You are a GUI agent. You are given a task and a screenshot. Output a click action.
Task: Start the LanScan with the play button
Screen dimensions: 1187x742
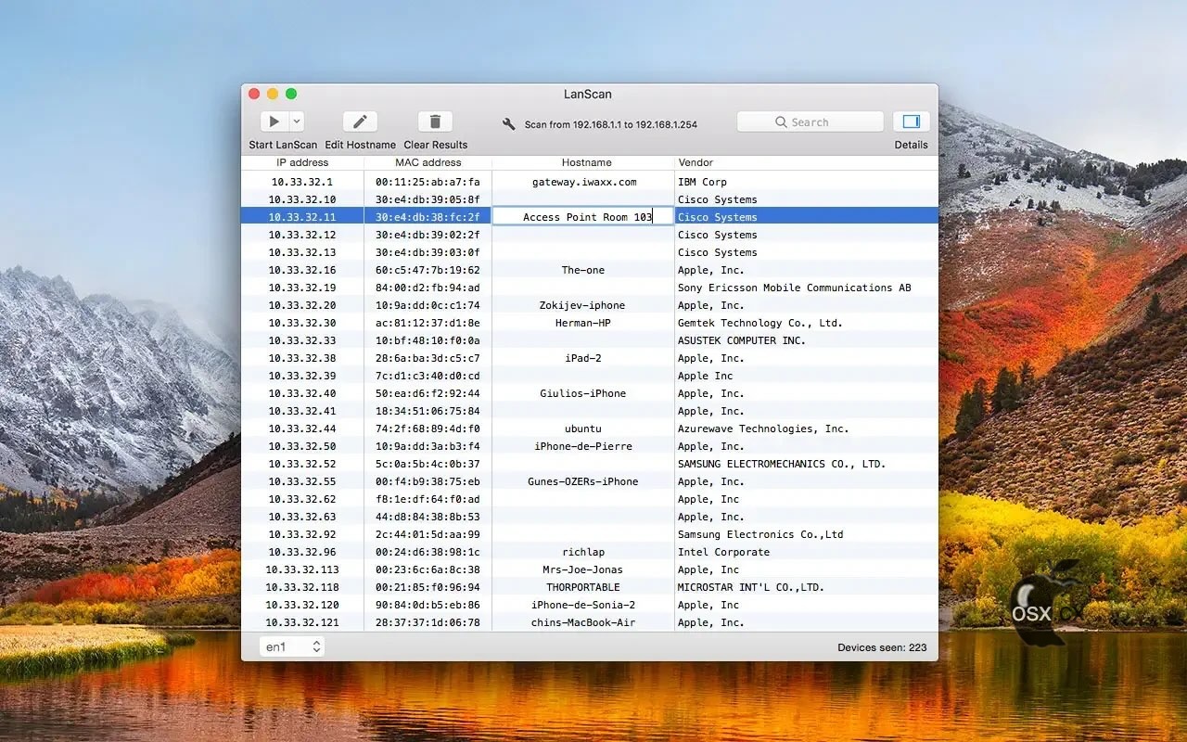274,122
